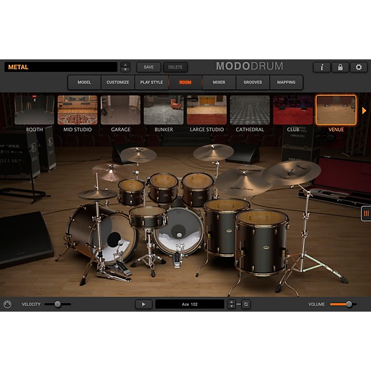The height and width of the screenshot is (371, 371).
Task: Open the Grooves tab
Action: point(253,82)
